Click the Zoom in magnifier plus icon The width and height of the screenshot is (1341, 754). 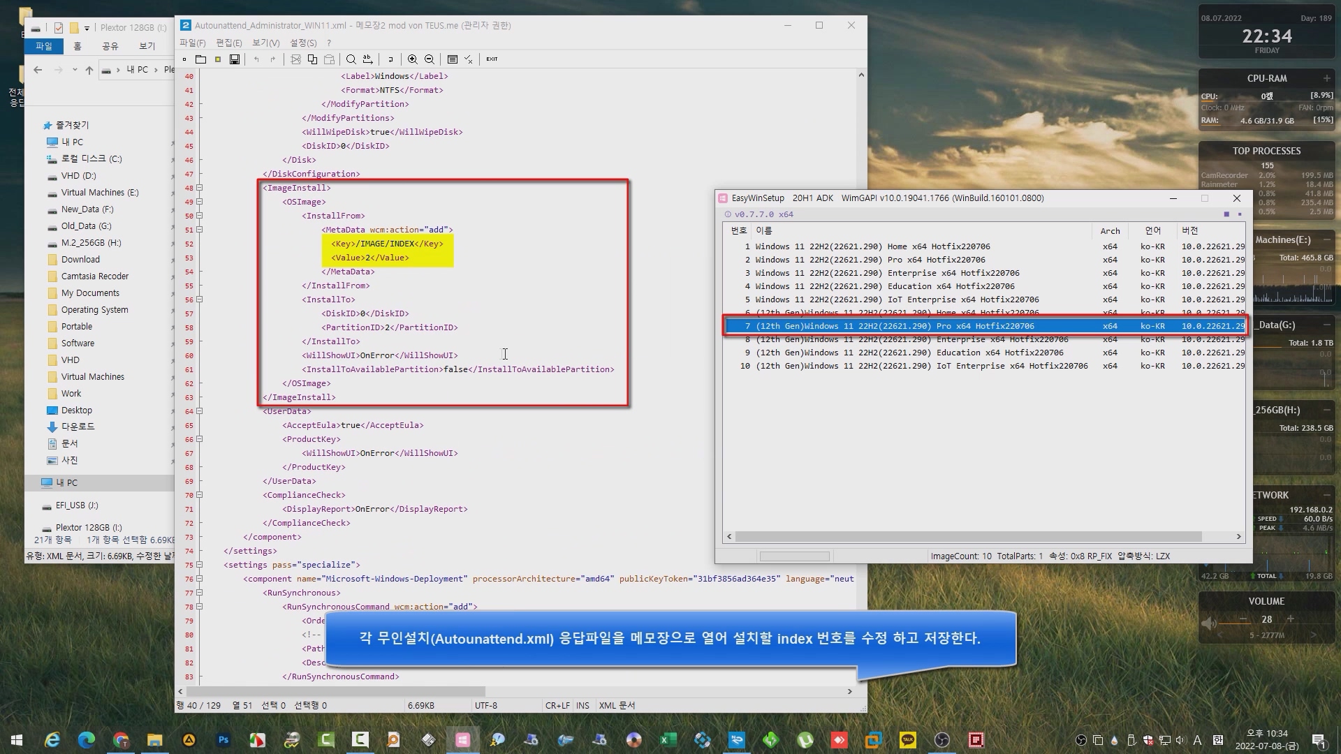[x=413, y=59]
